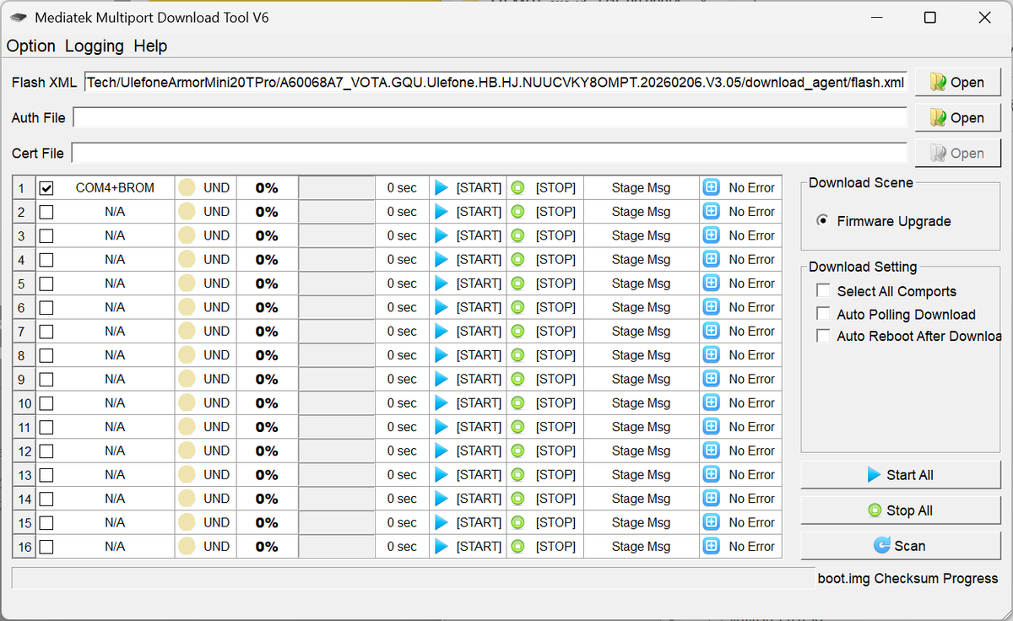The height and width of the screenshot is (621, 1013).
Task: Open error info plus icon row 6
Action: tap(712, 307)
